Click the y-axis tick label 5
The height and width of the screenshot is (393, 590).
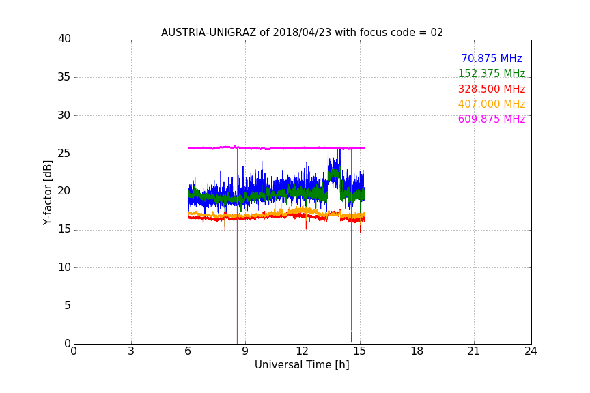[68, 306]
